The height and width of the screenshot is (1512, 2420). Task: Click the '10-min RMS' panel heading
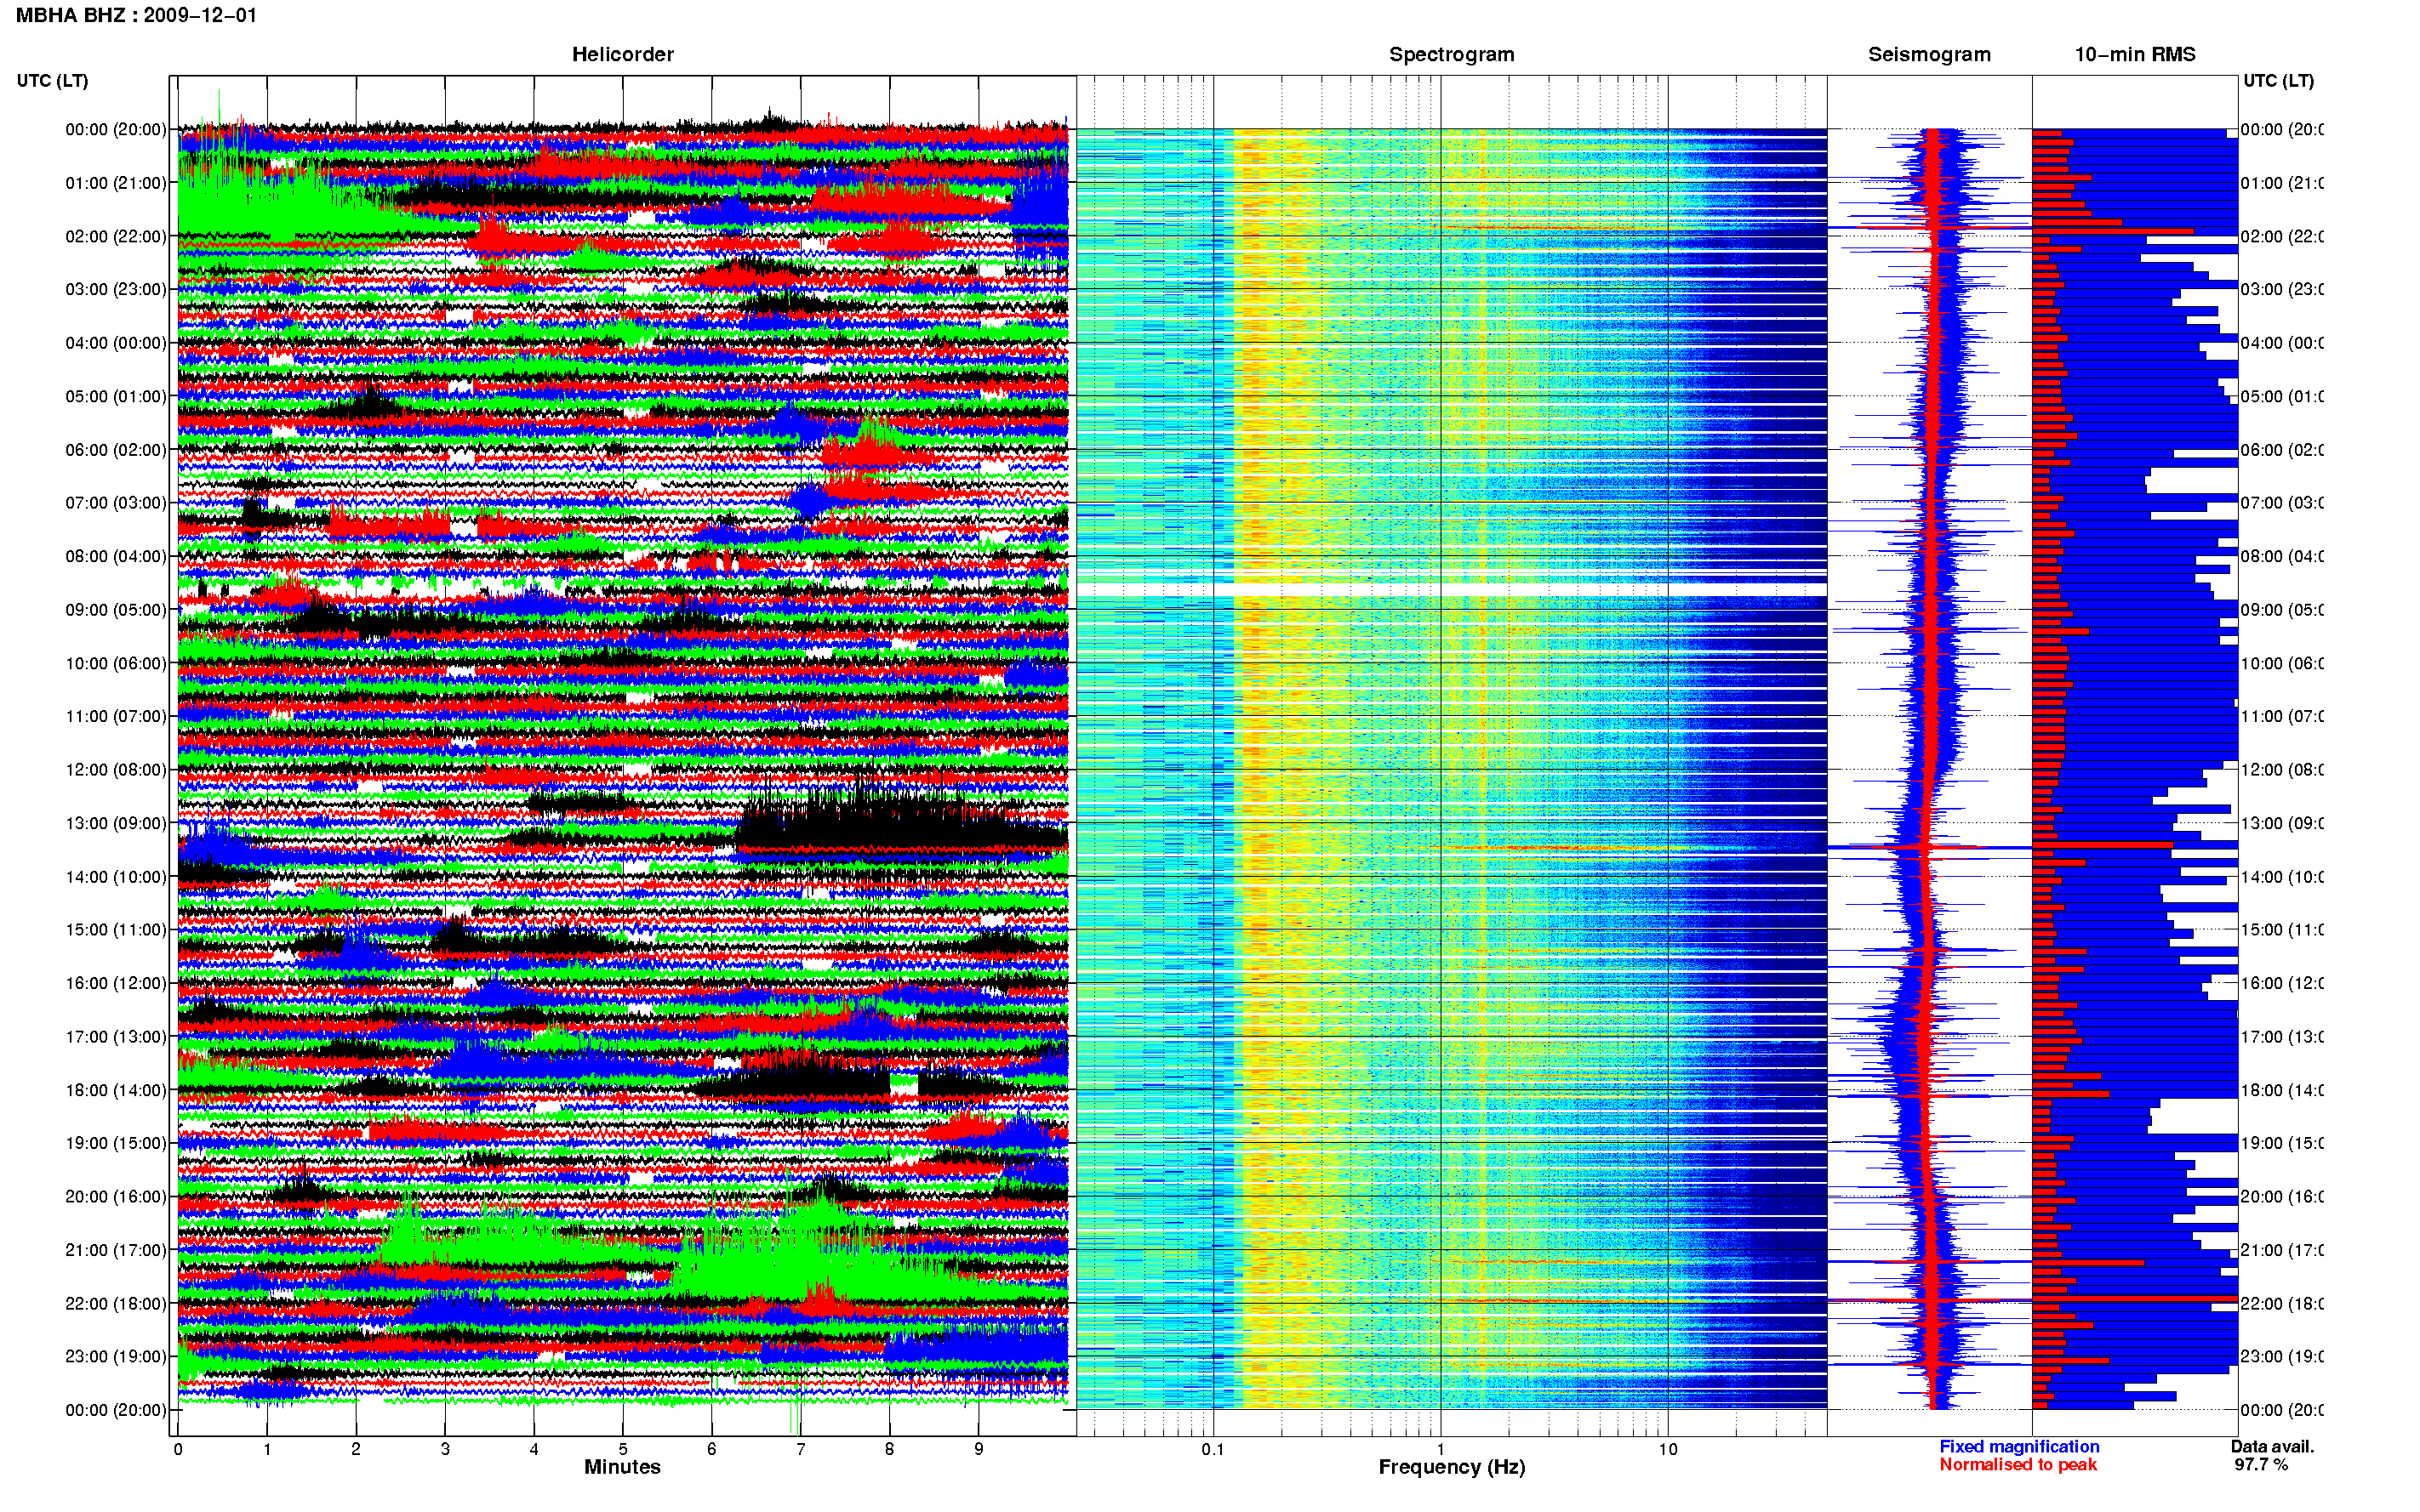pyautogui.click(x=2135, y=54)
